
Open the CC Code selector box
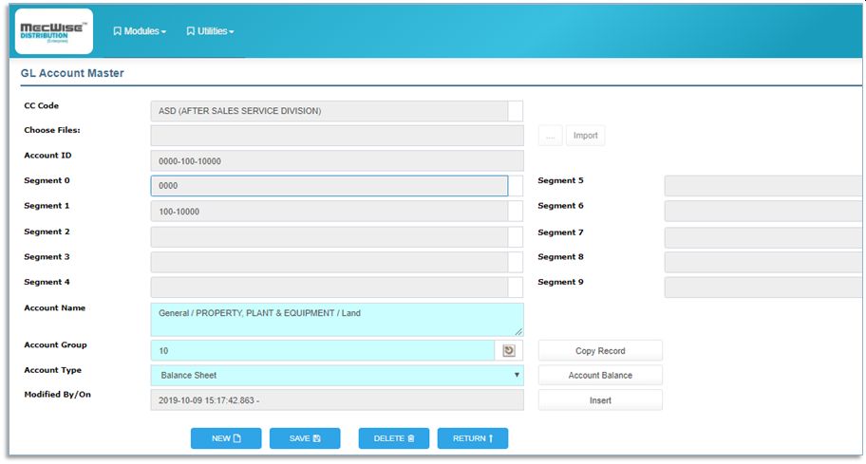pos(516,111)
